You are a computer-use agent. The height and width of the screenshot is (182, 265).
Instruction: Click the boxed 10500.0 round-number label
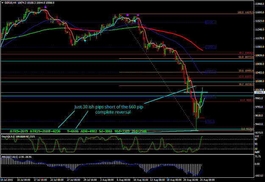click(x=211, y=72)
